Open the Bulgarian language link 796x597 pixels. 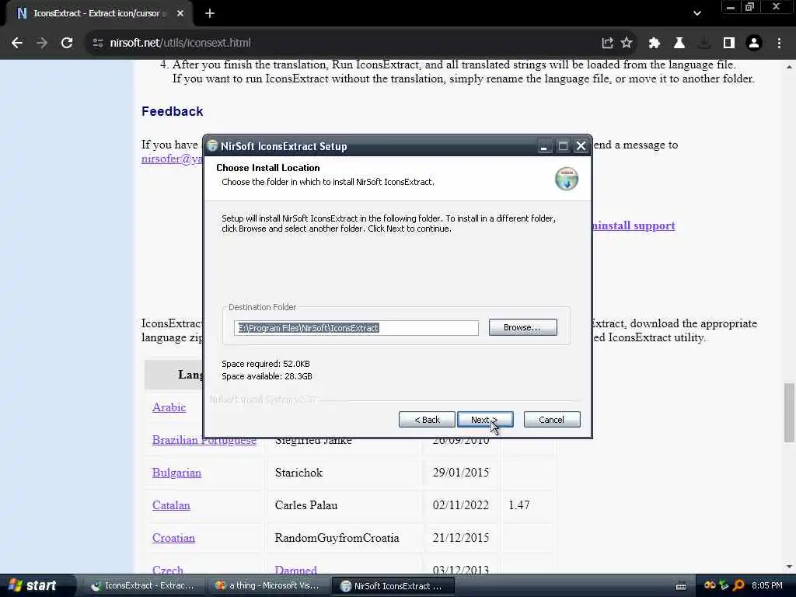pyautogui.click(x=176, y=473)
